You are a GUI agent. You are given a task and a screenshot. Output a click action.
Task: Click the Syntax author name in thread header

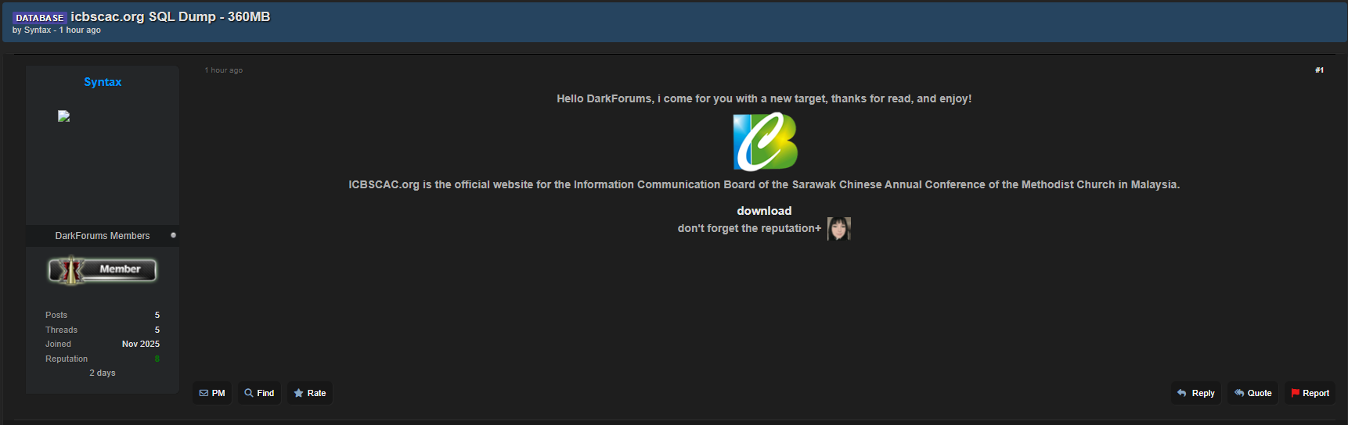38,30
